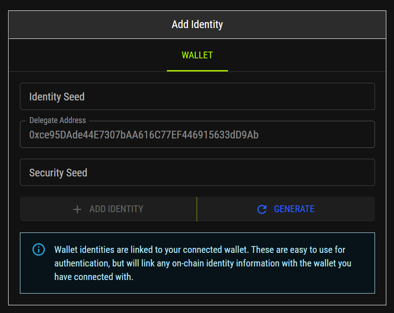Select the green underline below WALLET tab
The image size is (394, 313).
197,71
